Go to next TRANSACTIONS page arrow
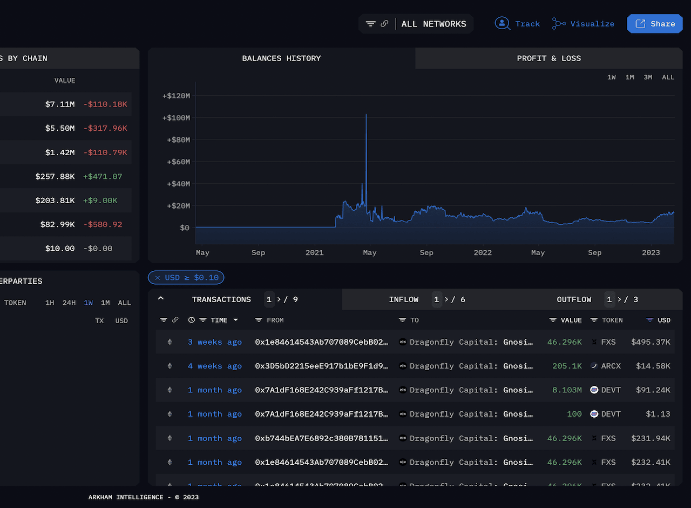Viewport: 691px width, 508px height. click(280, 299)
